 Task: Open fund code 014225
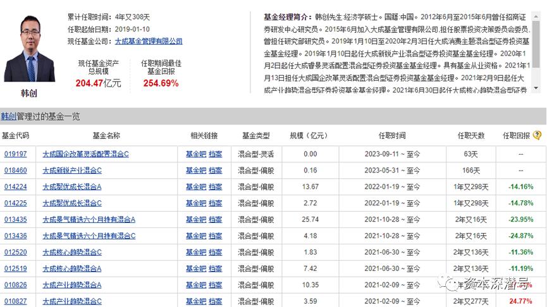15,203
